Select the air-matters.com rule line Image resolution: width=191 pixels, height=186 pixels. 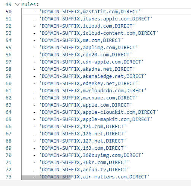(94, 177)
